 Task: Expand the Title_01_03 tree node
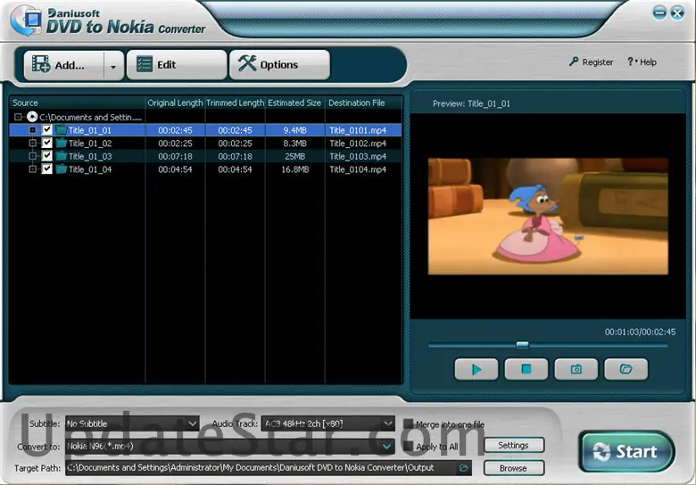[32, 156]
